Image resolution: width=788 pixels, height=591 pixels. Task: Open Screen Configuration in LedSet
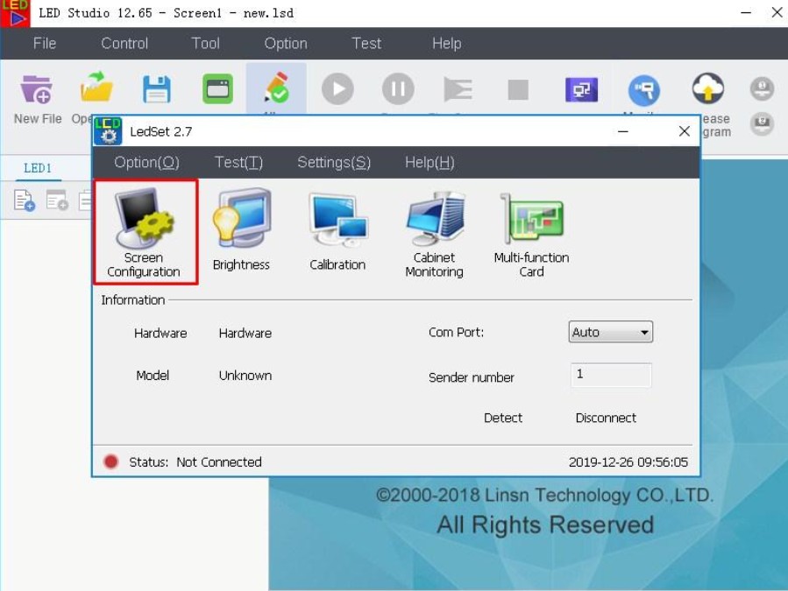click(146, 232)
